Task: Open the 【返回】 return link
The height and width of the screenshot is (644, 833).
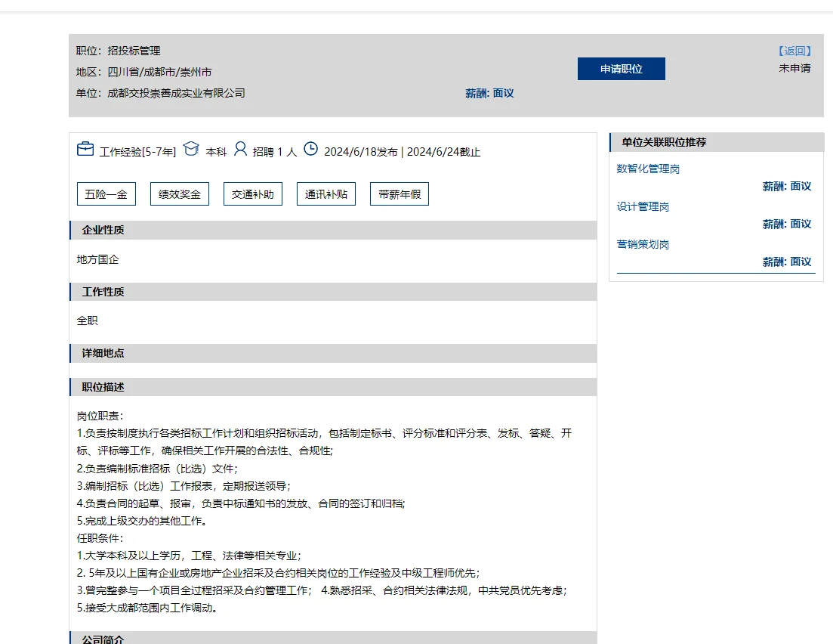Action: (795, 50)
